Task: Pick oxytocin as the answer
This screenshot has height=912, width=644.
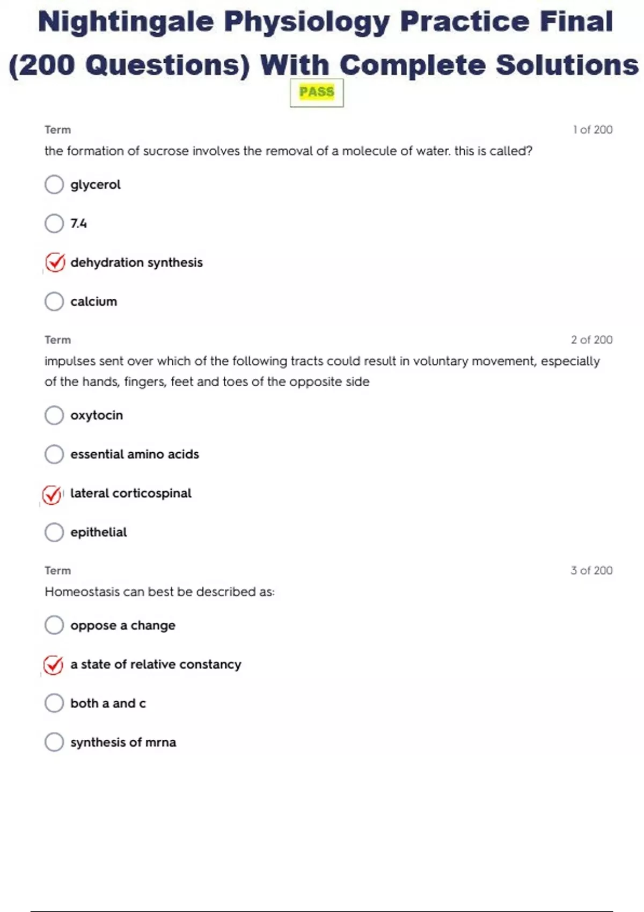Action: (54, 415)
